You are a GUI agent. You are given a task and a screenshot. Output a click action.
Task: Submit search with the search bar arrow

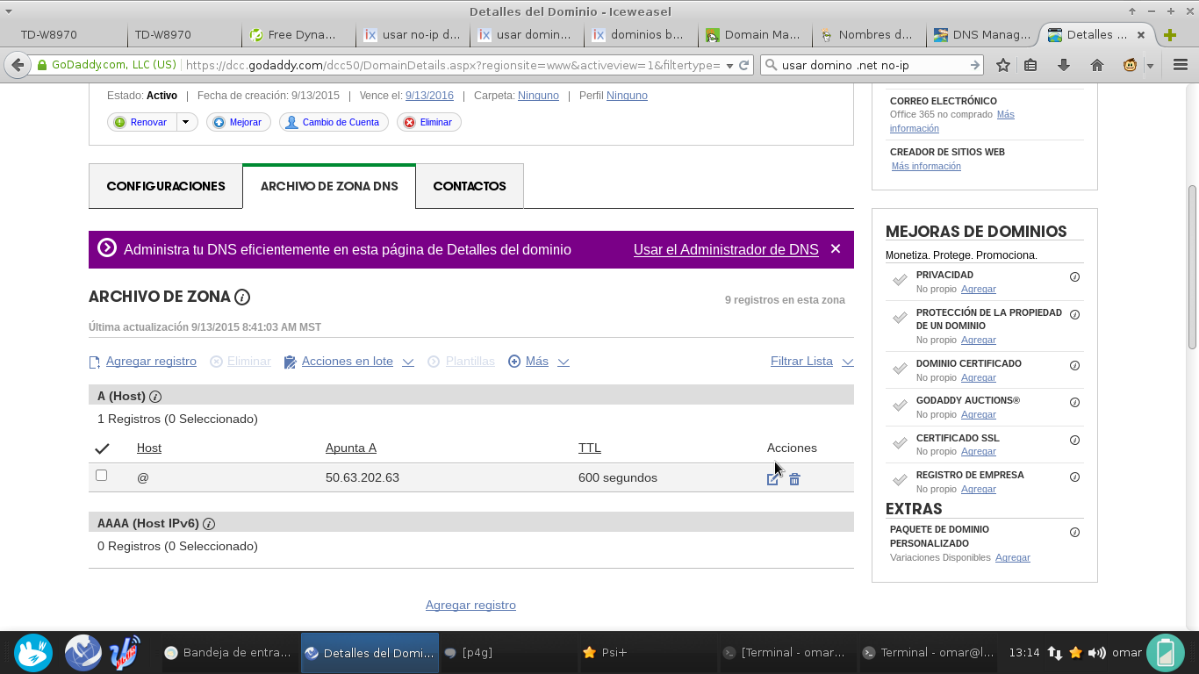(975, 65)
